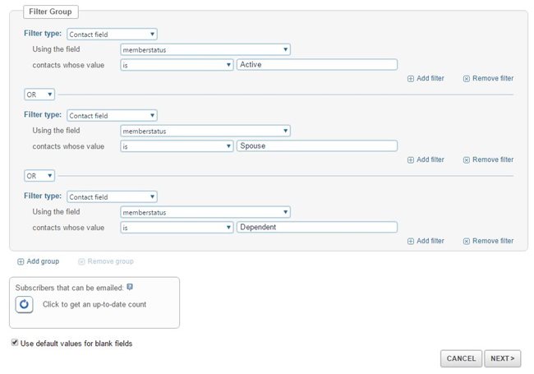Open the 'is' condition dropdown for the Spouse filter

coord(177,146)
